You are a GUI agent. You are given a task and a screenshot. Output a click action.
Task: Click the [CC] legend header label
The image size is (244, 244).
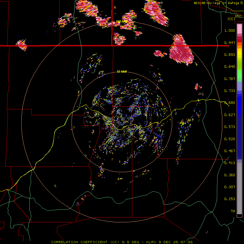pos(231,19)
